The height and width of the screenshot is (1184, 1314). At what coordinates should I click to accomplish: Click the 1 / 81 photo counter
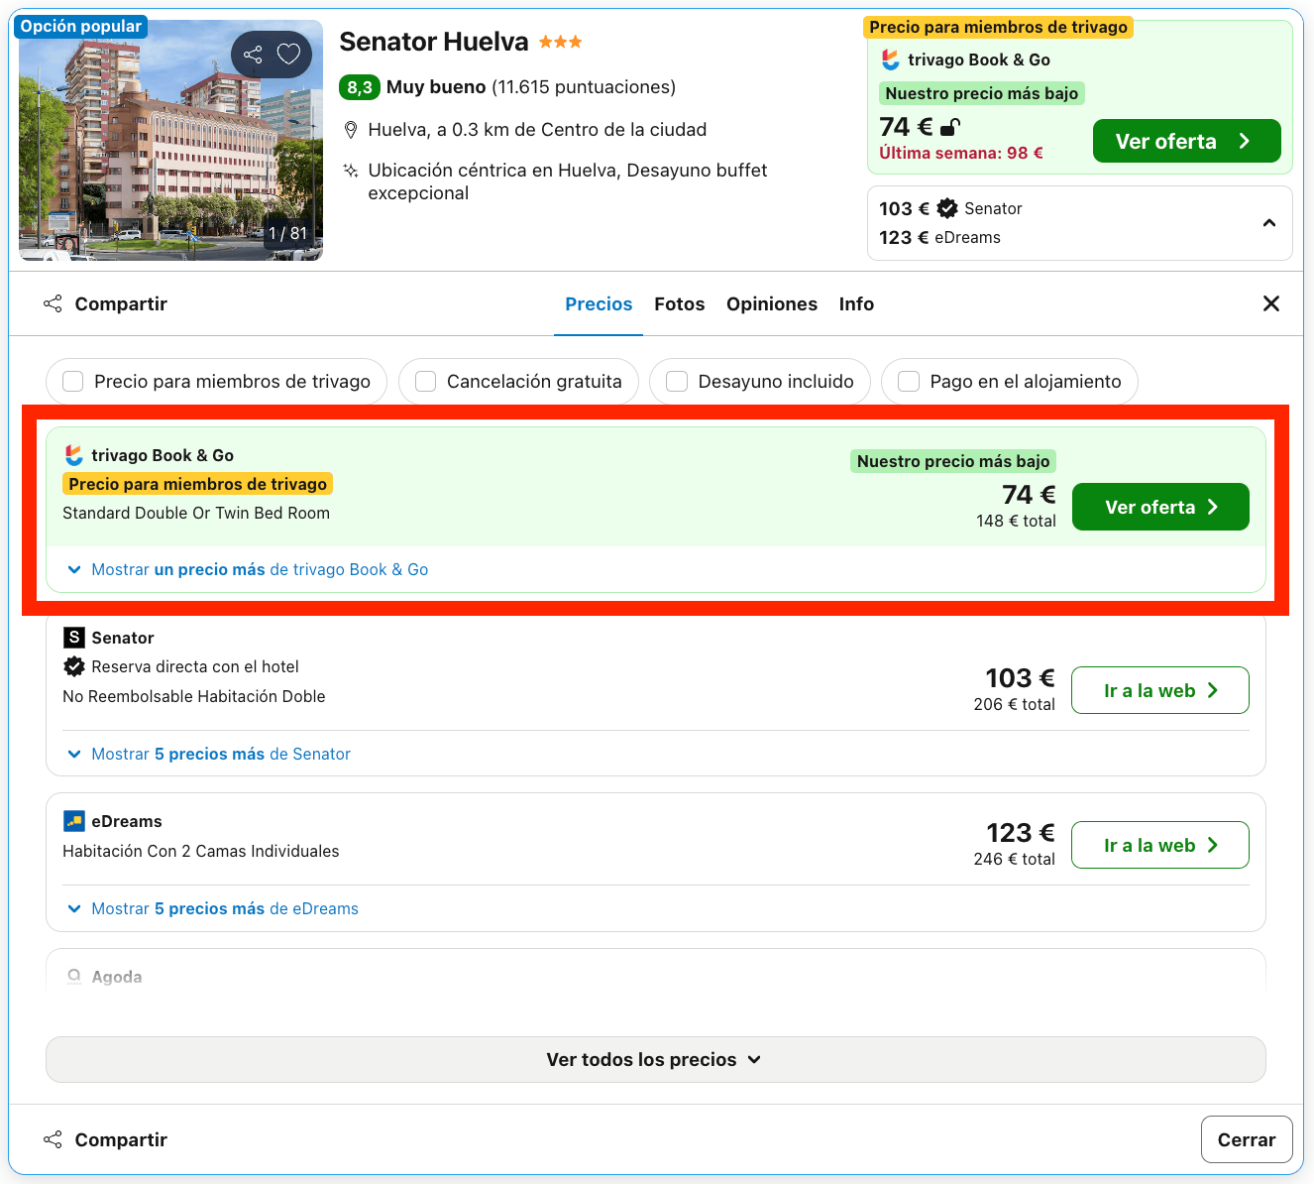(288, 234)
